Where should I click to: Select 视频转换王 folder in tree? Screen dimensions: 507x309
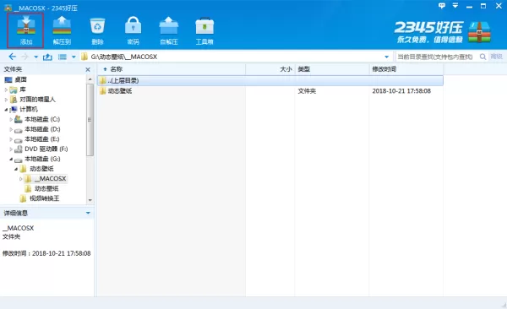point(44,198)
